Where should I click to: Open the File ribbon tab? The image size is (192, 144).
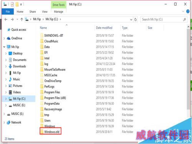point(8,12)
